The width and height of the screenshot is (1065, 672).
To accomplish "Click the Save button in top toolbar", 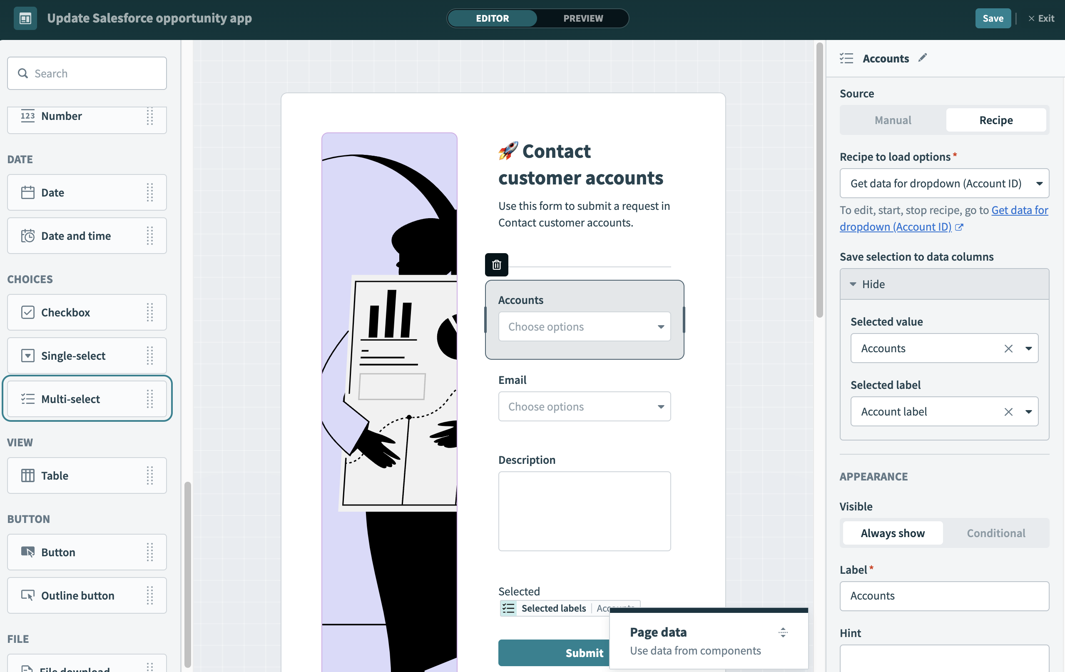I will pos(992,18).
